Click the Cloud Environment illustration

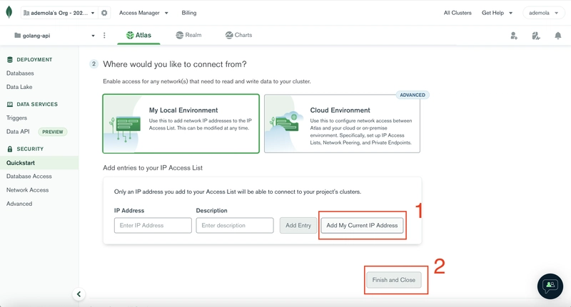285,123
